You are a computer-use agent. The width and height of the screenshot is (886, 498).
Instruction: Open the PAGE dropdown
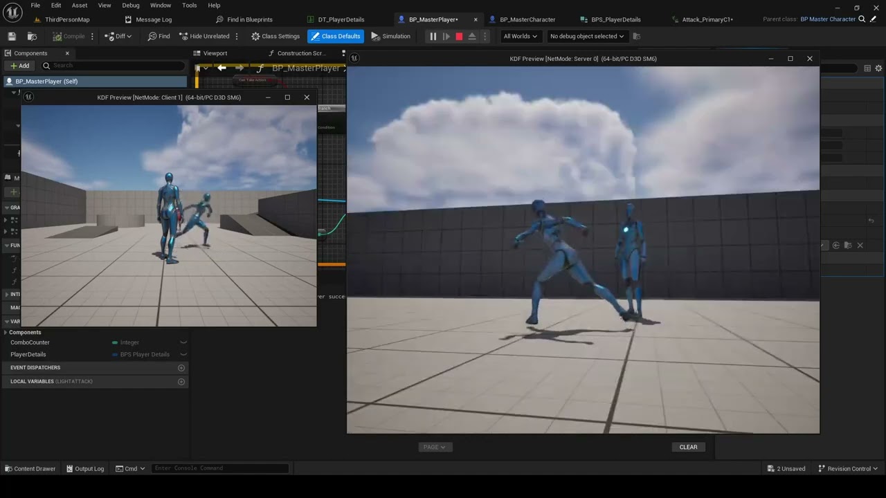coord(435,447)
